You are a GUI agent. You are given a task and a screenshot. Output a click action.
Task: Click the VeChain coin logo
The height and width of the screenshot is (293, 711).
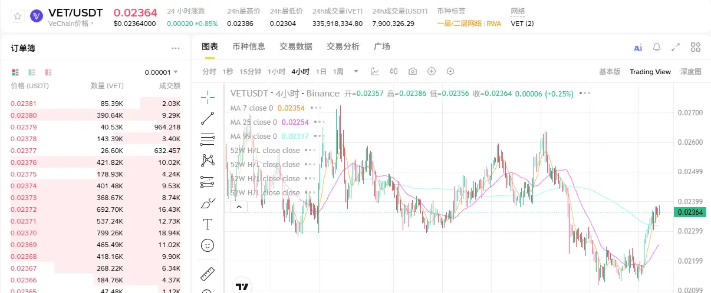click(x=37, y=16)
